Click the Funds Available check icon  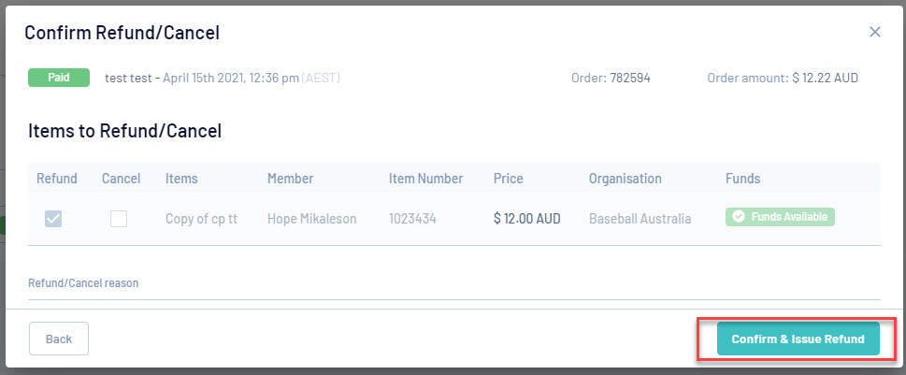coord(739,217)
